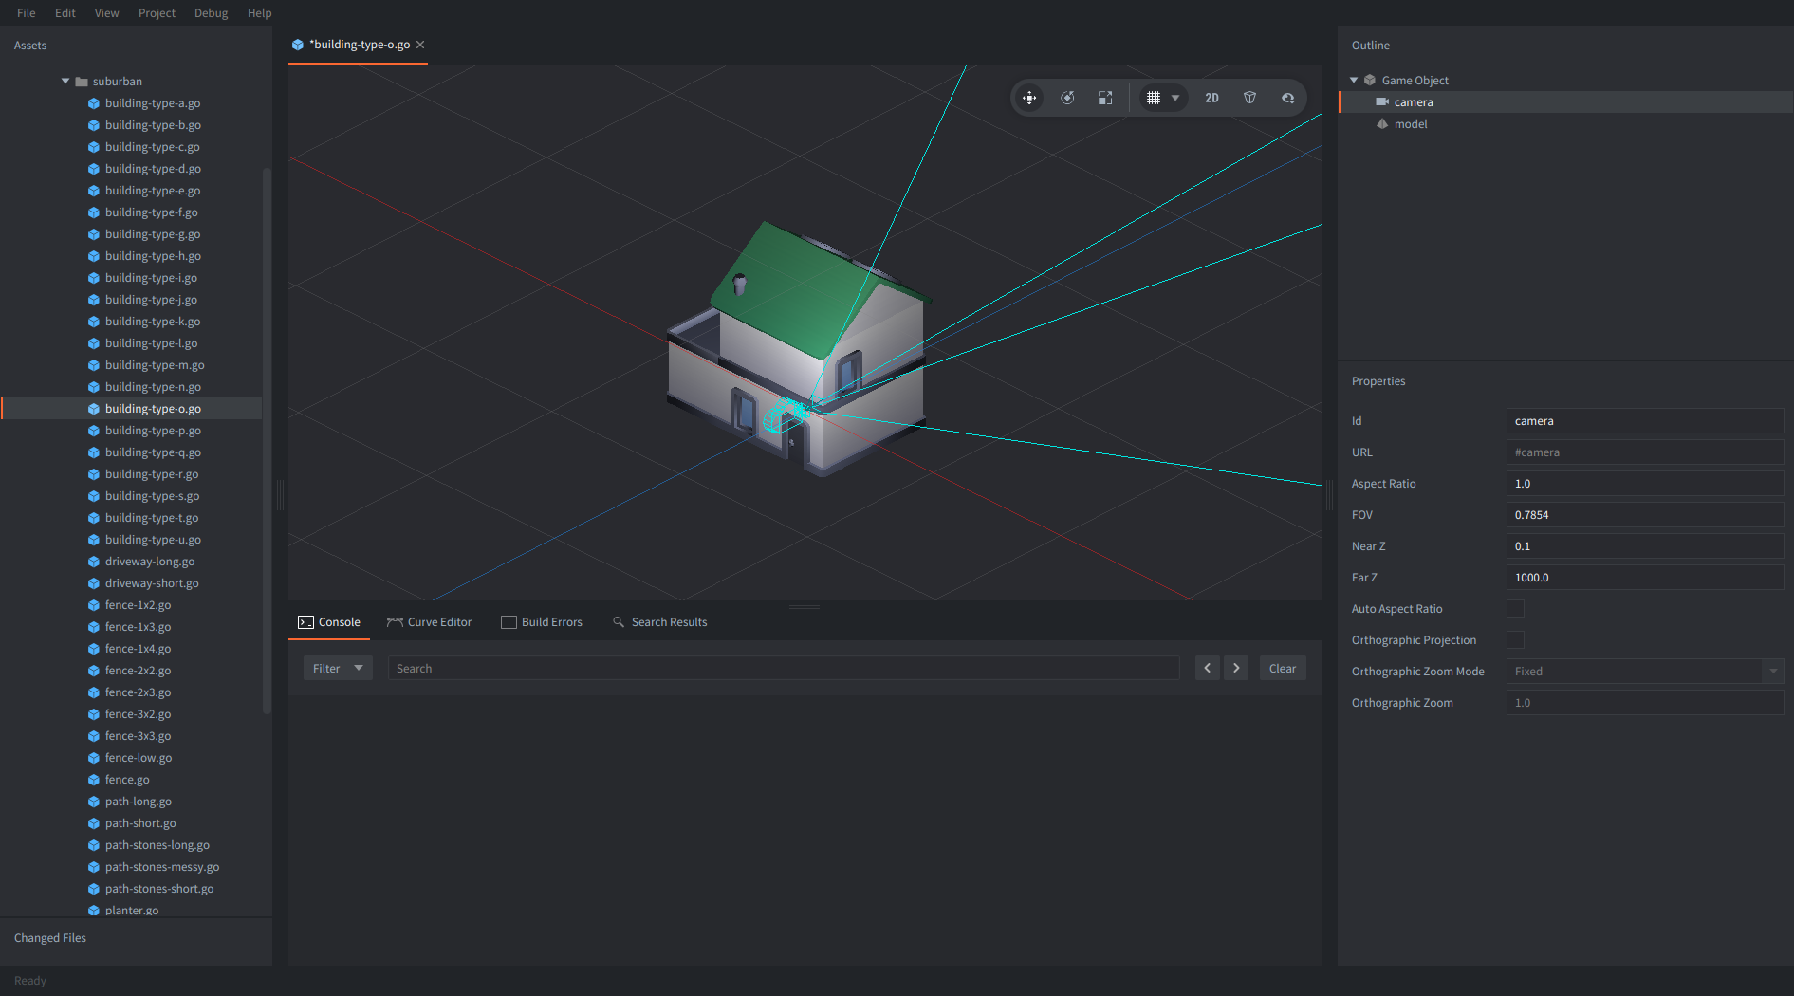Switch to the Build Errors tab
Screen dimensions: 1794x996
(542, 622)
